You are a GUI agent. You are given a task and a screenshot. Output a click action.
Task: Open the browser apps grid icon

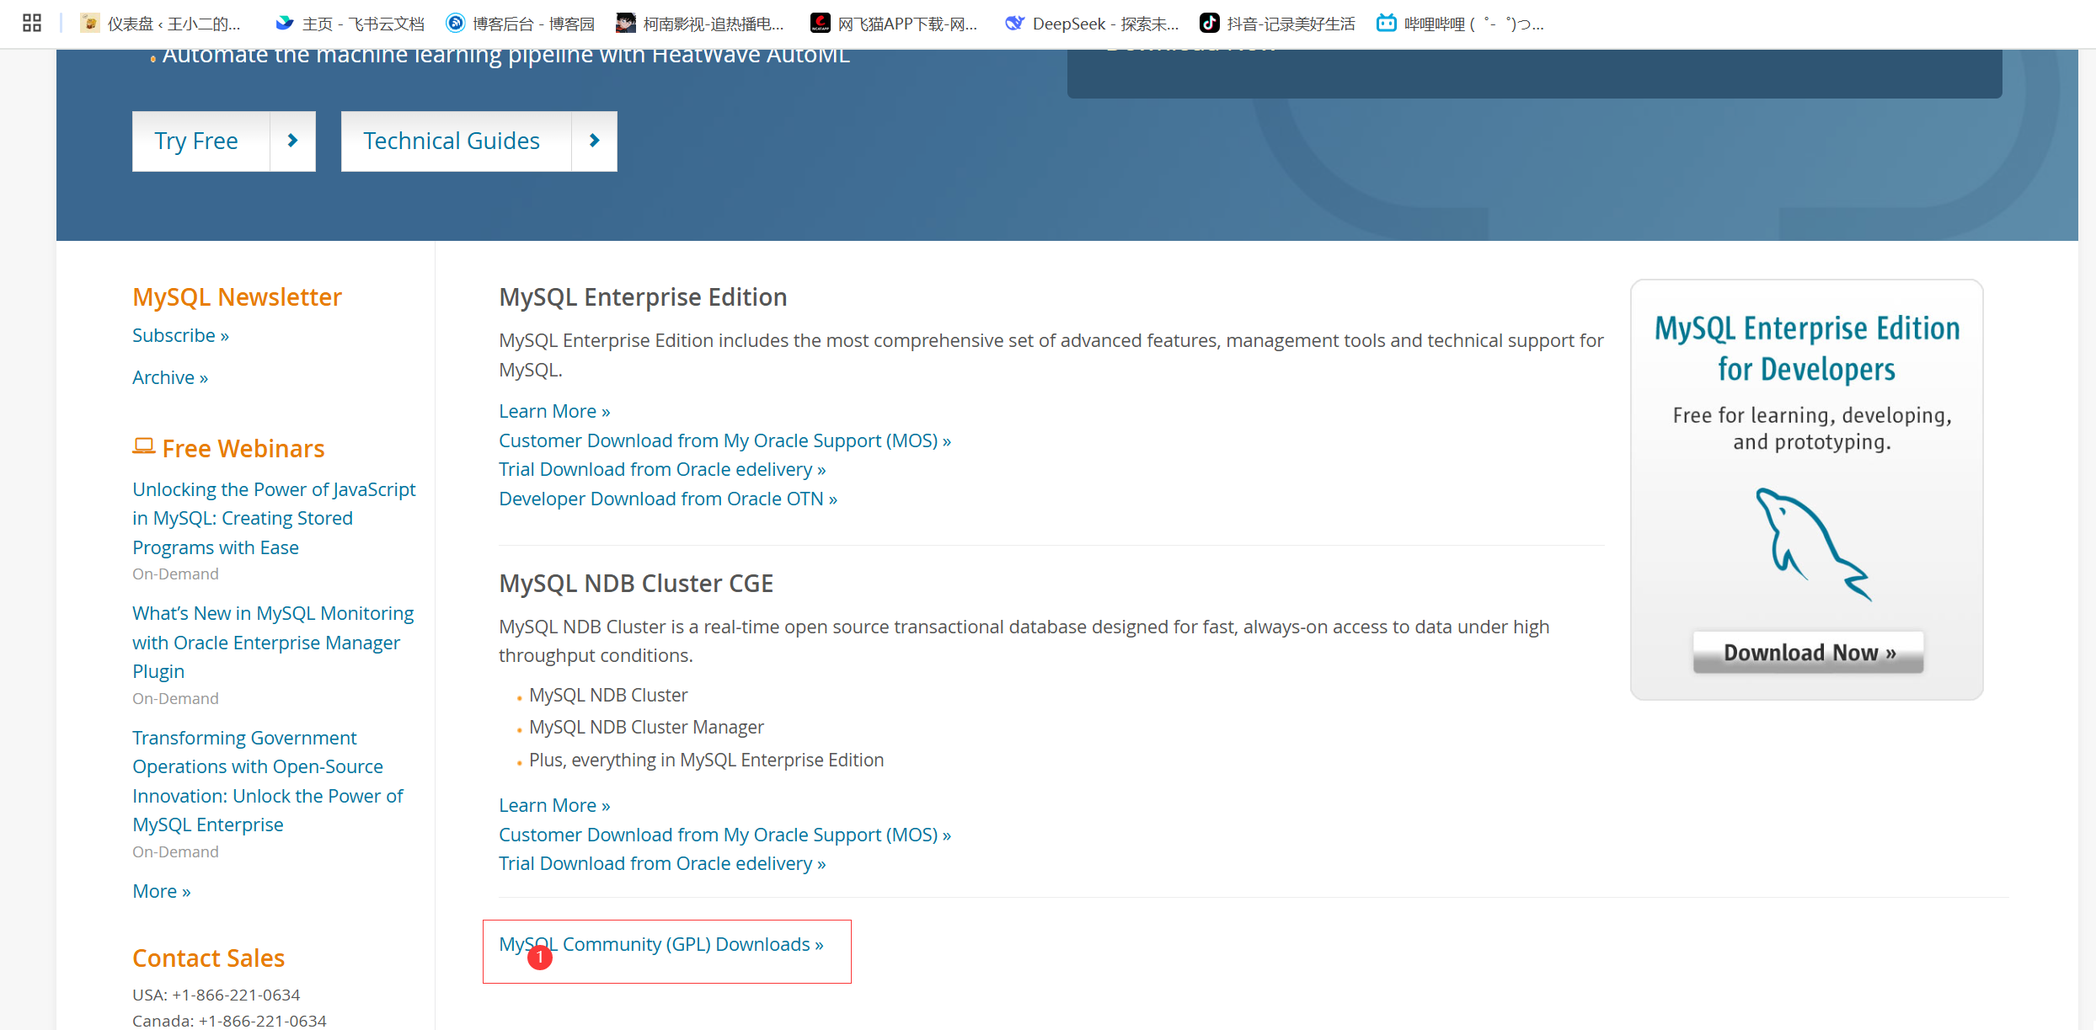click(x=32, y=23)
